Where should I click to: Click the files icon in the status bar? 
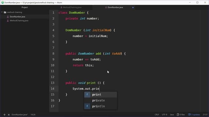(178, 115)
